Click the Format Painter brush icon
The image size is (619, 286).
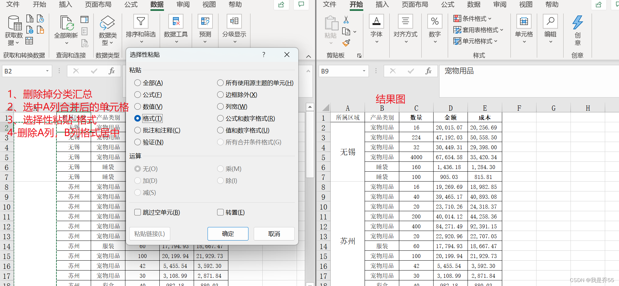(346, 43)
